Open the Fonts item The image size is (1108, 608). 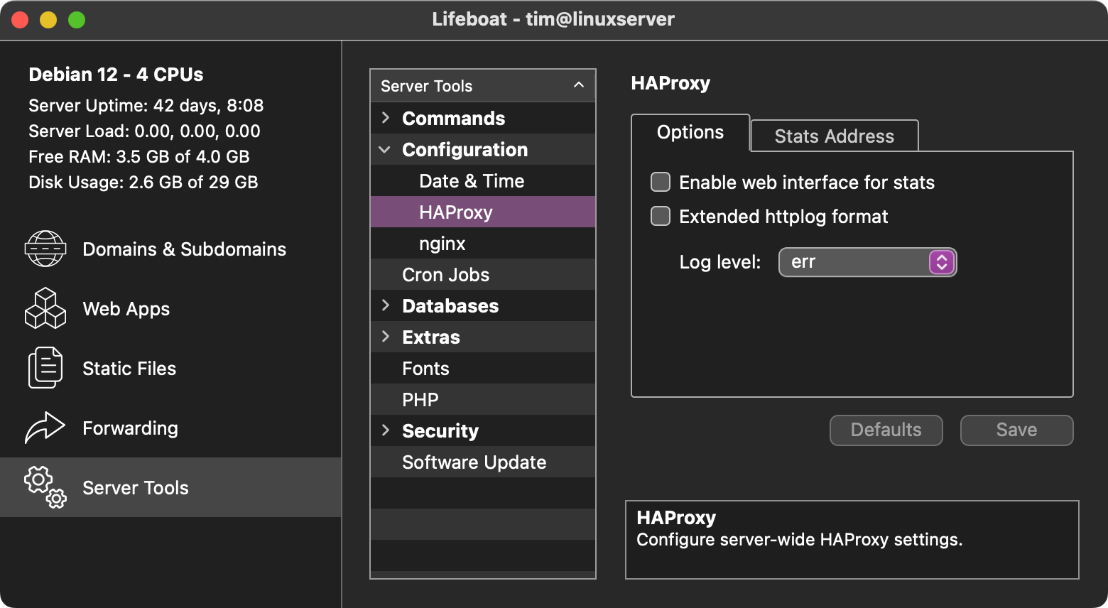pyautogui.click(x=483, y=368)
